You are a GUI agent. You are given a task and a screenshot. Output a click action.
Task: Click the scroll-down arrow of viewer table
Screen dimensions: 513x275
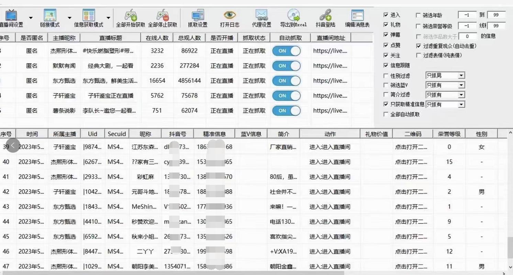[510, 267]
